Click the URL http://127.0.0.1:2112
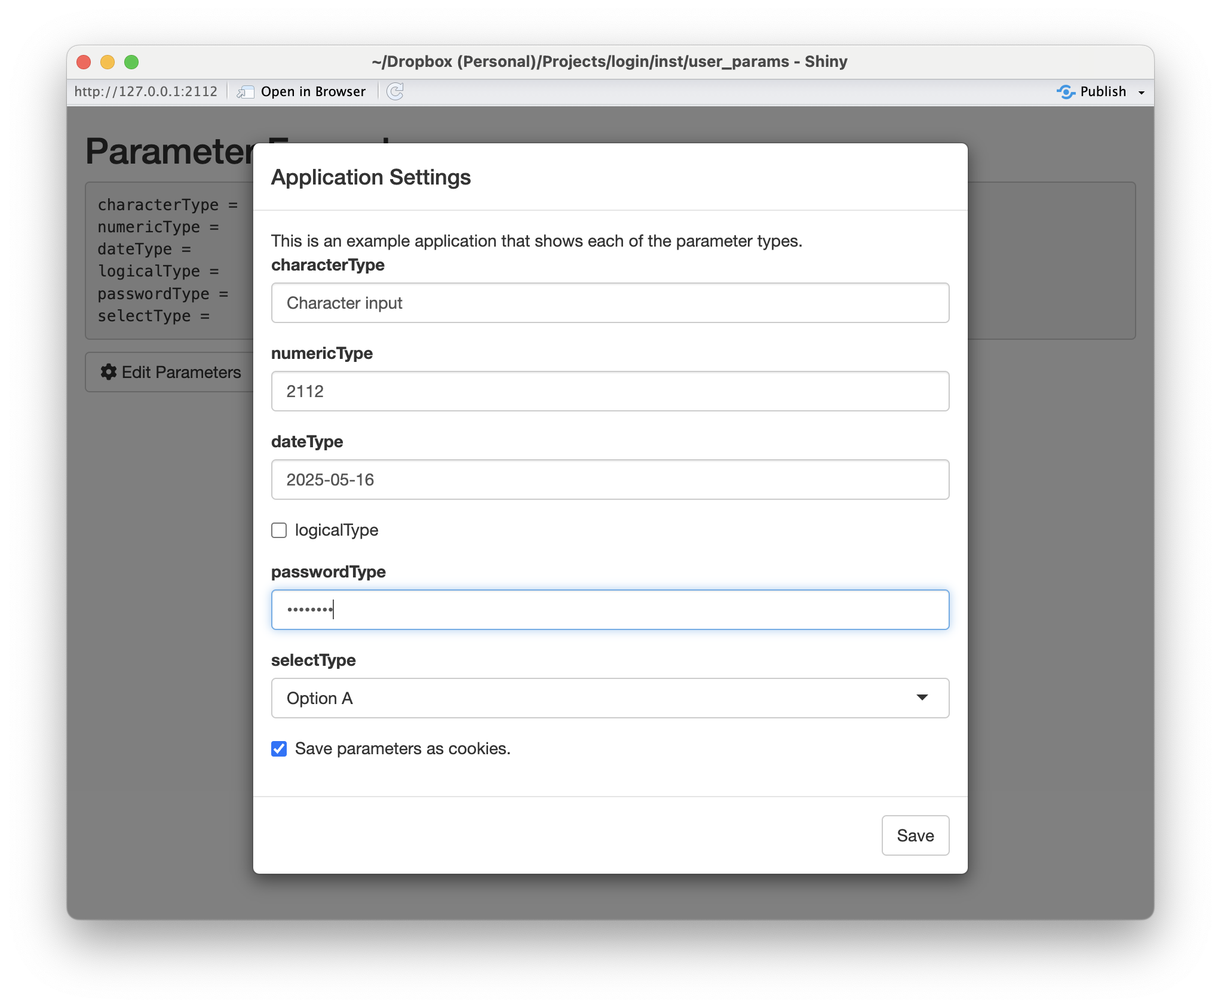This screenshot has width=1221, height=1008. 146,91
